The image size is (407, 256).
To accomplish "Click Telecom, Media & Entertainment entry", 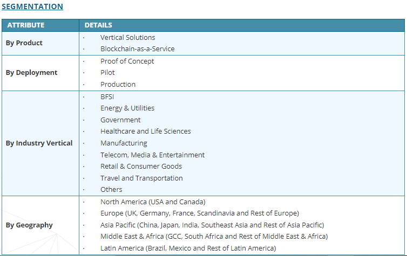I will pyautogui.click(x=152, y=155).
